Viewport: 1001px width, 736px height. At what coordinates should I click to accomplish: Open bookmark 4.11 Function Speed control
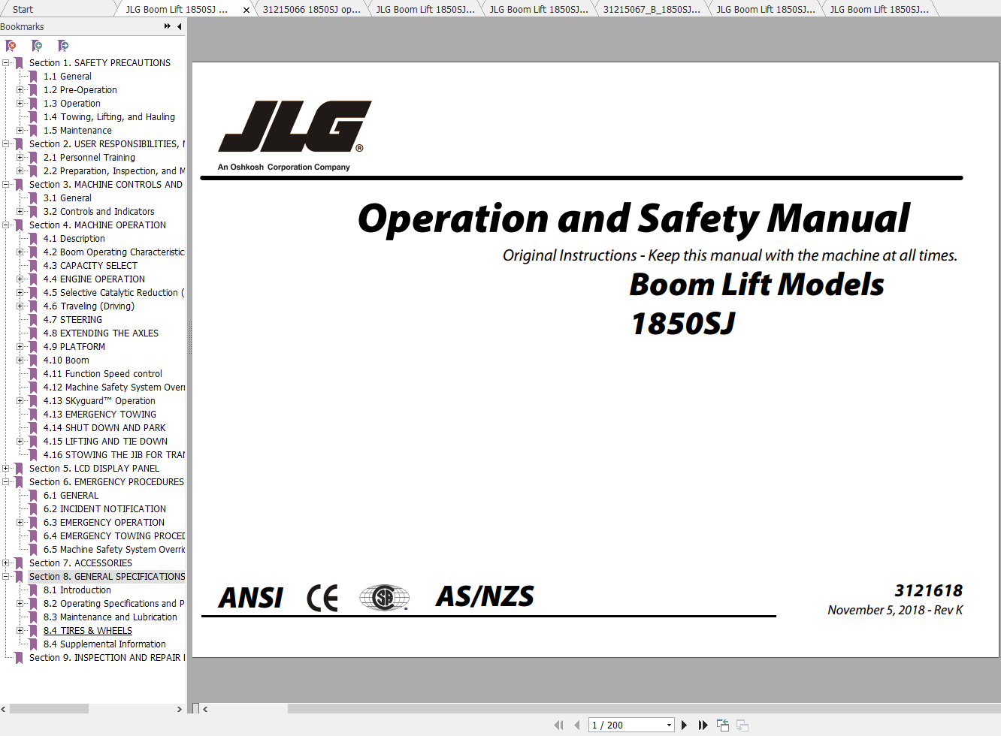[103, 374]
